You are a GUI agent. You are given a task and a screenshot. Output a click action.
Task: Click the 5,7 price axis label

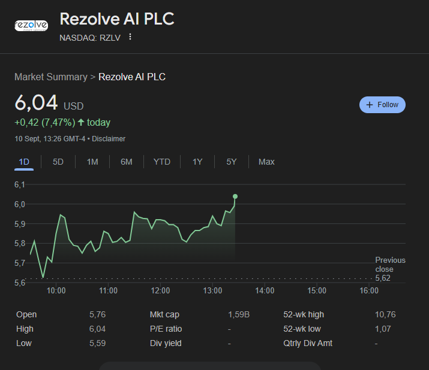point(20,263)
